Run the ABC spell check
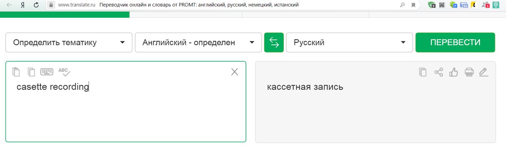The image size is (506, 157). (x=64, y=72)
